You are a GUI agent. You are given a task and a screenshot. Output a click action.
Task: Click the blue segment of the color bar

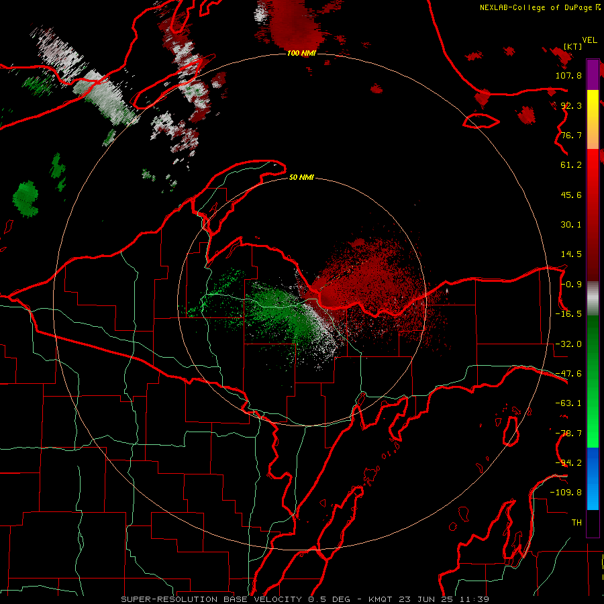point(593,479)
